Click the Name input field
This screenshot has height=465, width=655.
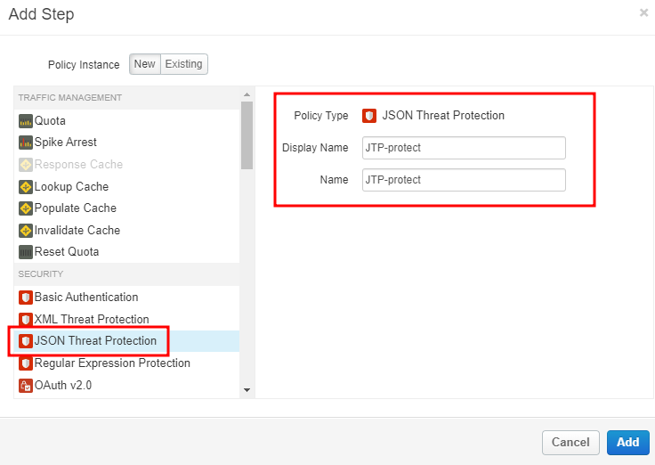(464, 180)
